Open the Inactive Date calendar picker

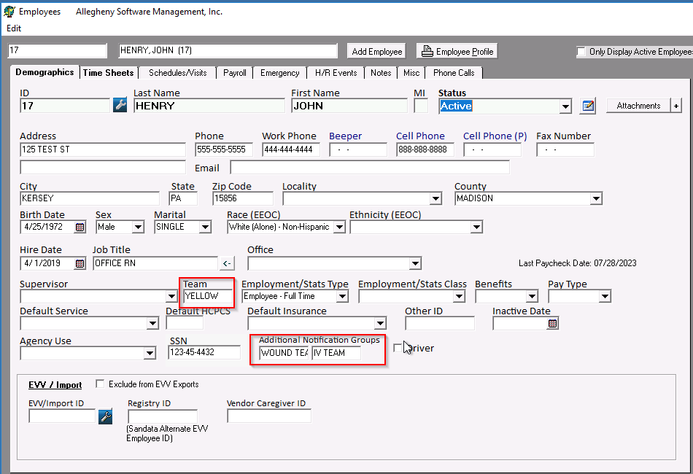[552, 323]
